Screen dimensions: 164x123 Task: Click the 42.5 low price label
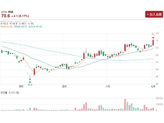click(30, 85)
